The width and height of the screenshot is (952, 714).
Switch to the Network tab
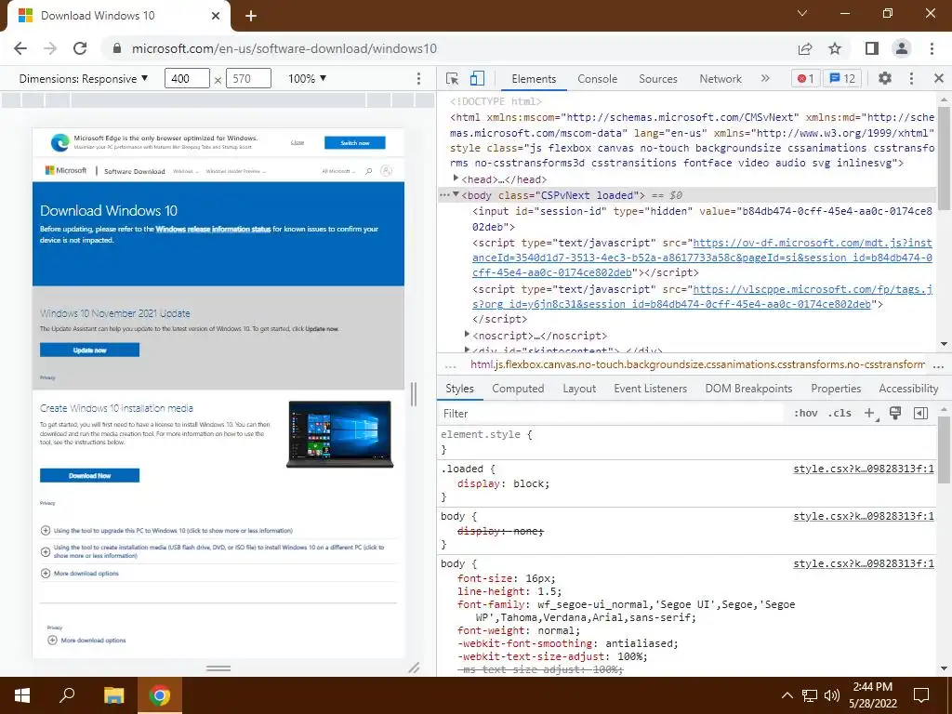pos(721,78)
